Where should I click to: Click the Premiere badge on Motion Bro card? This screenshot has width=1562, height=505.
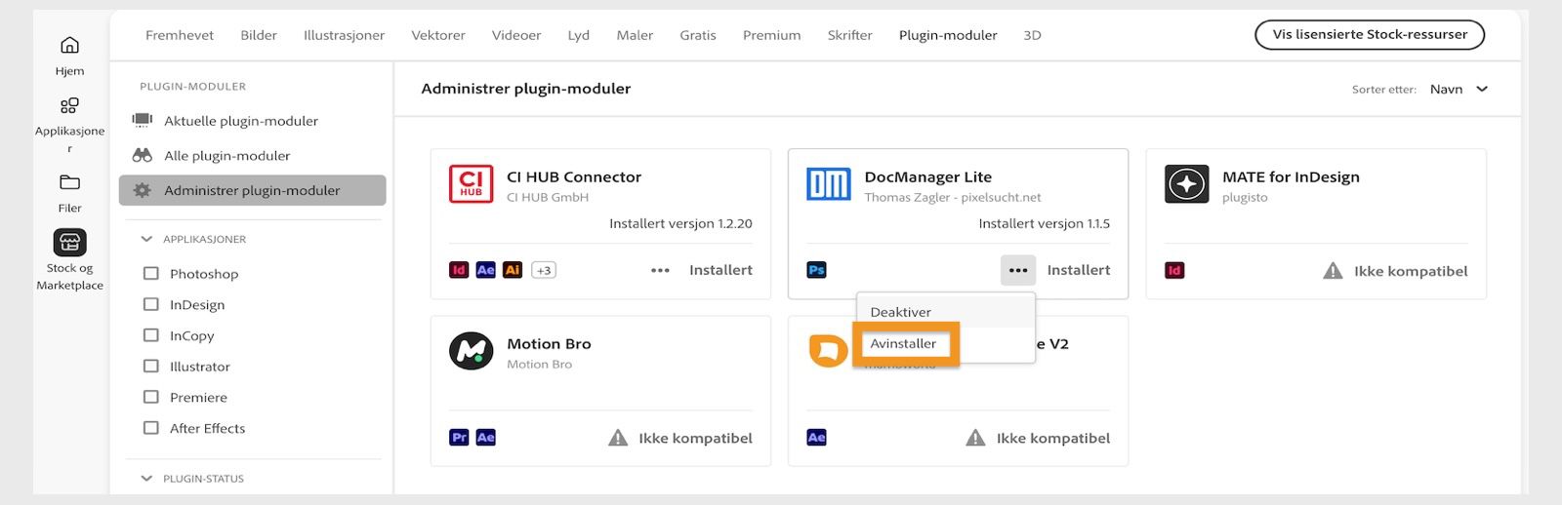point(459,438)
